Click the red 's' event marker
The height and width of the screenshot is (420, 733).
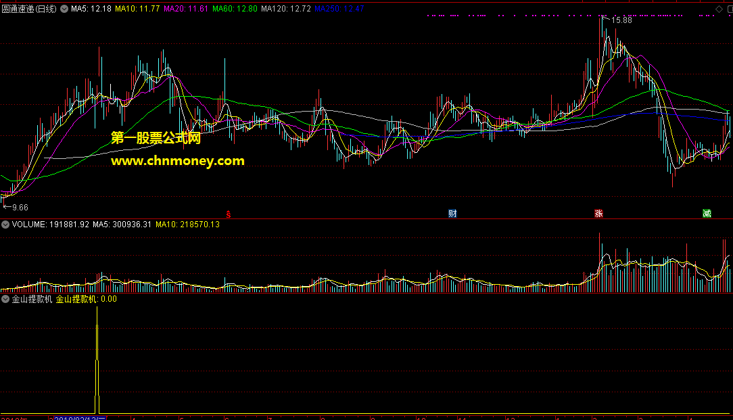[x=229, y=214]
